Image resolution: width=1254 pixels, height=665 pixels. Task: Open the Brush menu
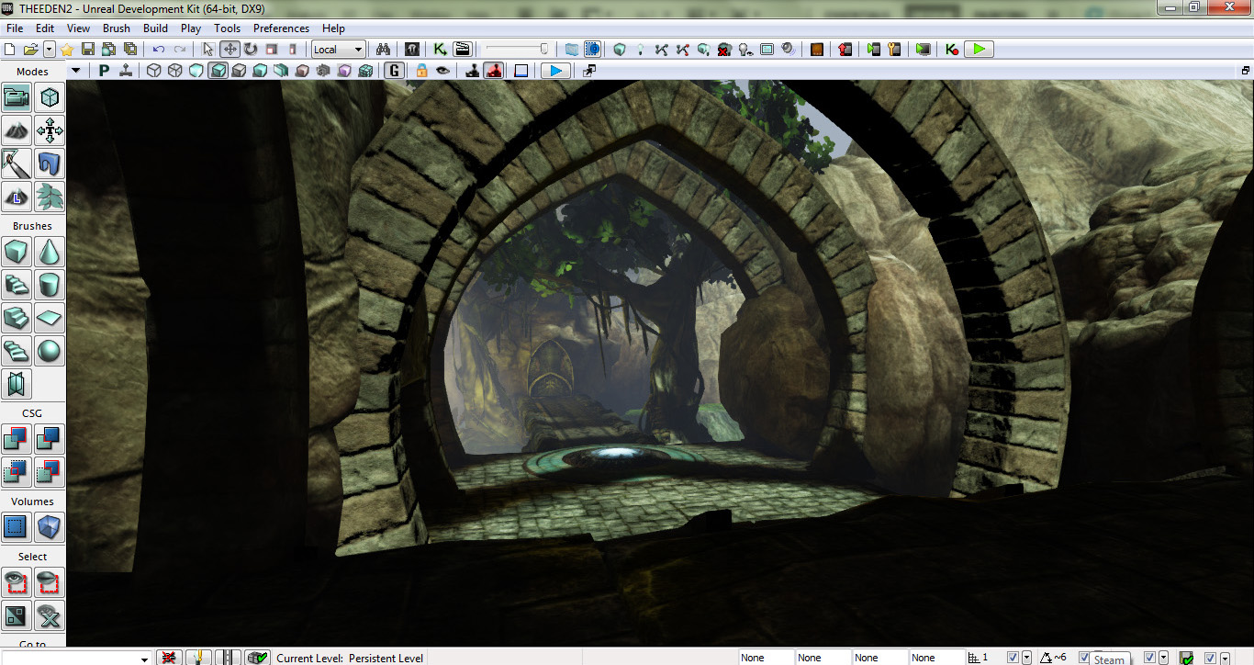117,28
